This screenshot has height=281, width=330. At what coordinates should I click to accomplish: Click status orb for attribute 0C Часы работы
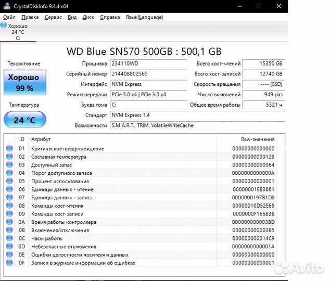(9, 238)
